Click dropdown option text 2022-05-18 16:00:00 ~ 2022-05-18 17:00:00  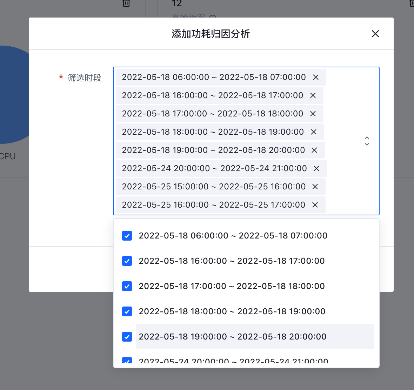(x=232, y=261)
